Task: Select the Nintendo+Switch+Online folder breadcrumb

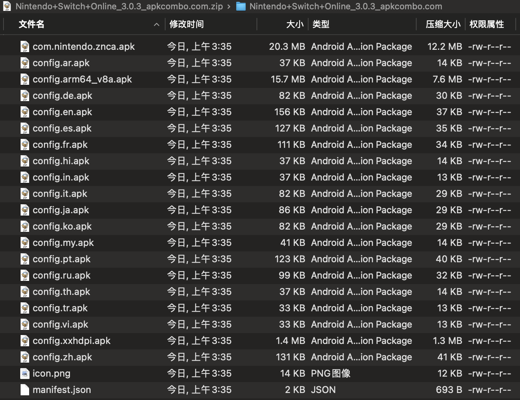Action: 346,6
